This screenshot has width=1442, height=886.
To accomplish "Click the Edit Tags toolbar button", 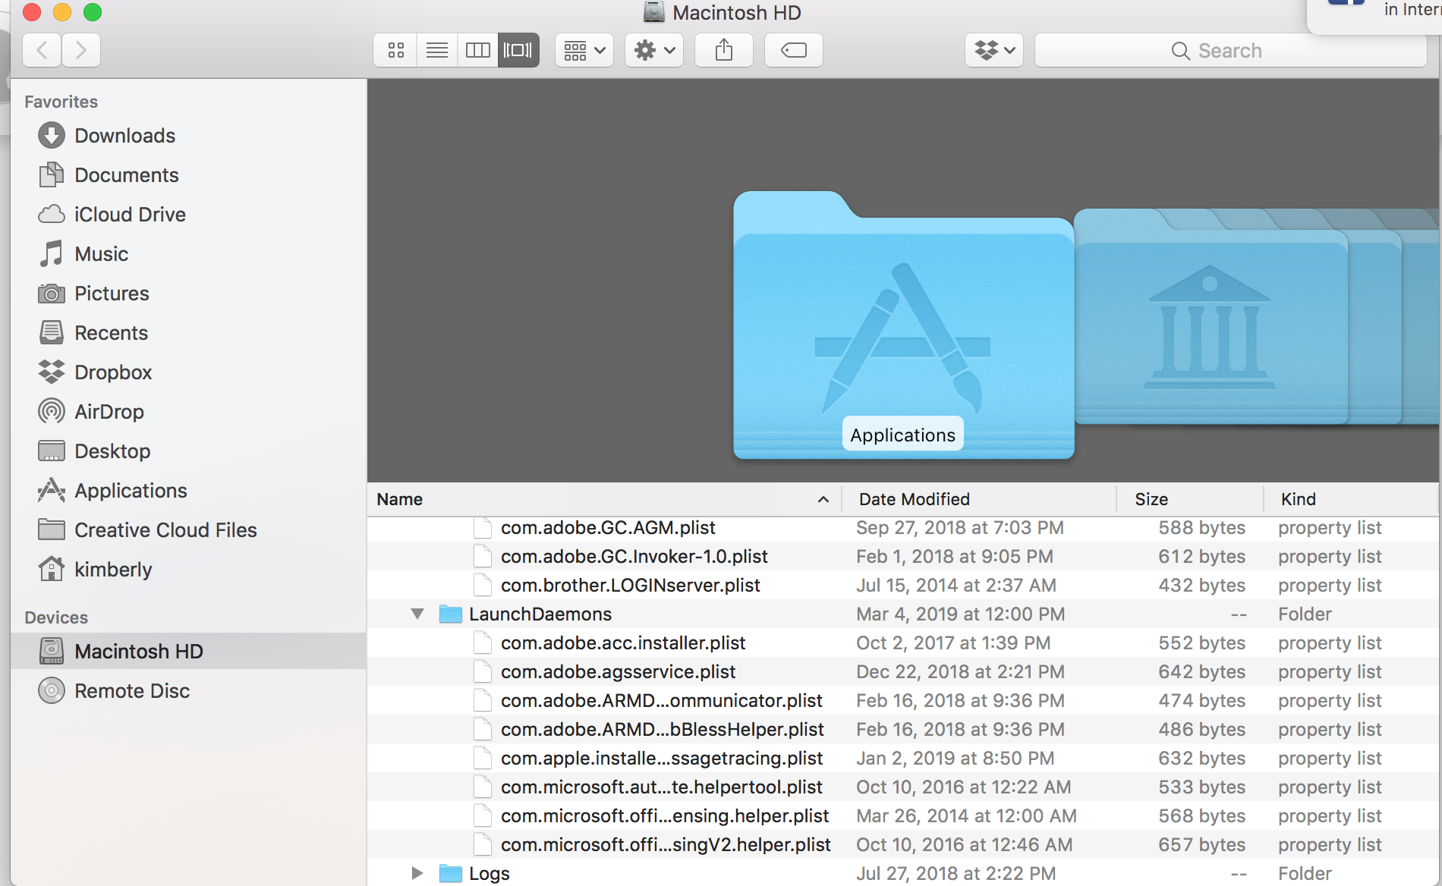I will [x=794, y=51].
